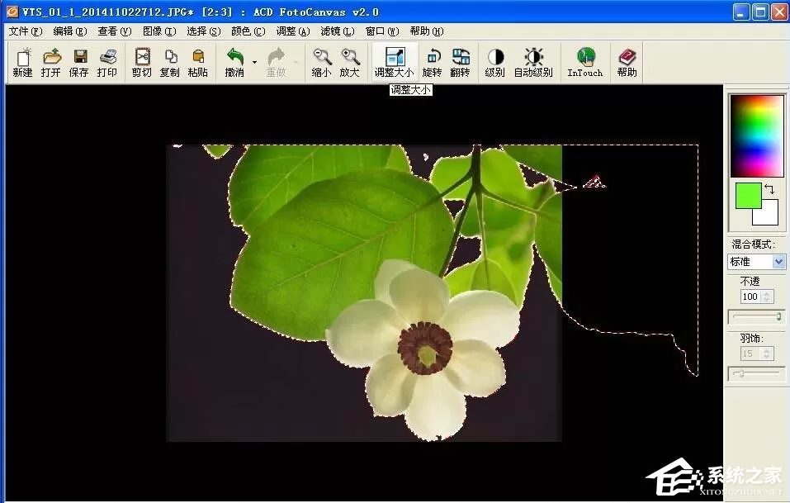The image size is (790, 503).
Task: Launch InTouch from toolbar
Action: pyautogui.click(x=585, y=63)
